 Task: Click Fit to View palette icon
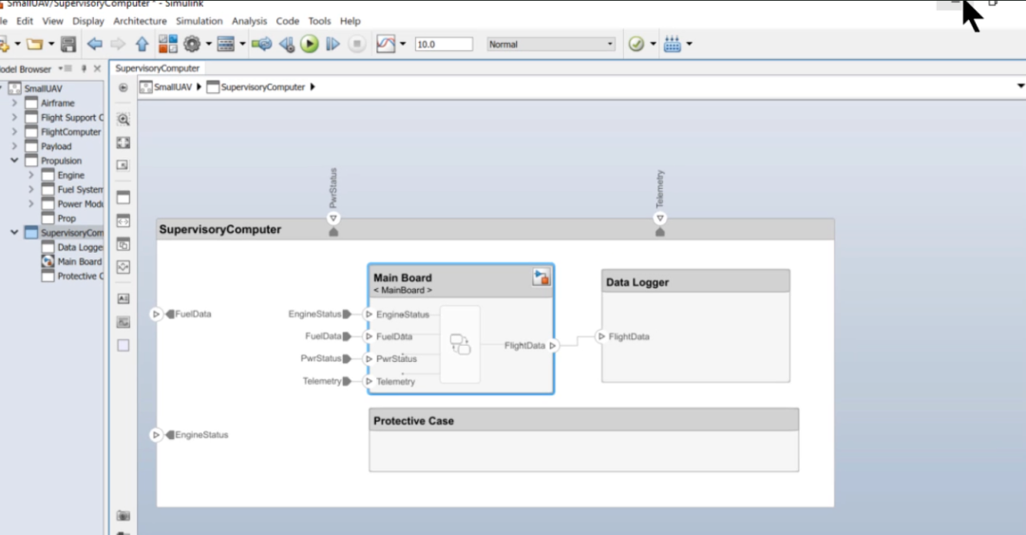[123, 143]
